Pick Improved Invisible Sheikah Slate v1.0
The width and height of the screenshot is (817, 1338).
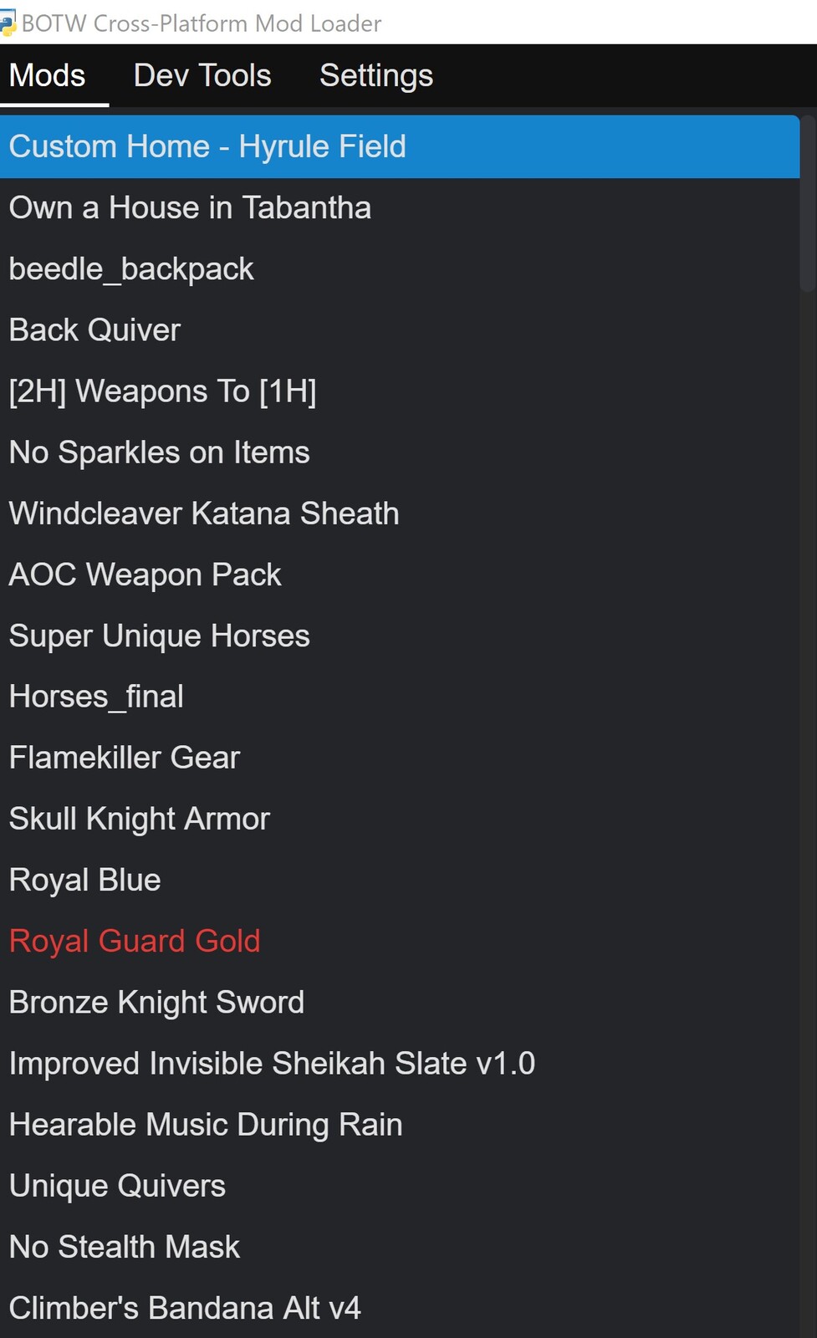pos(400,1064)
